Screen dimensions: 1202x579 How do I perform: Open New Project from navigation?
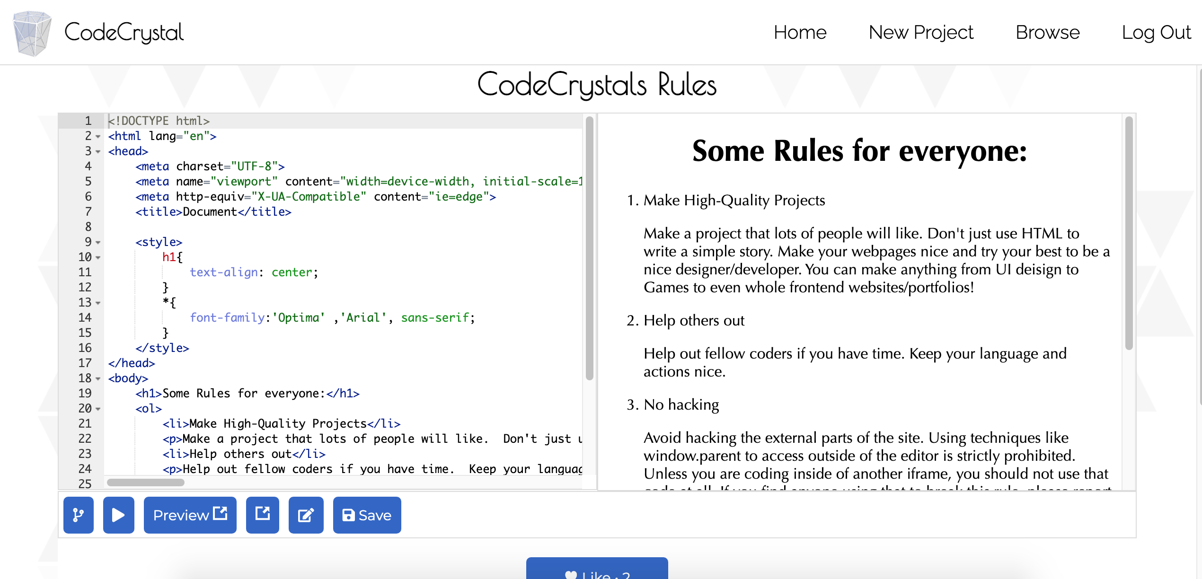coord(921,33)
